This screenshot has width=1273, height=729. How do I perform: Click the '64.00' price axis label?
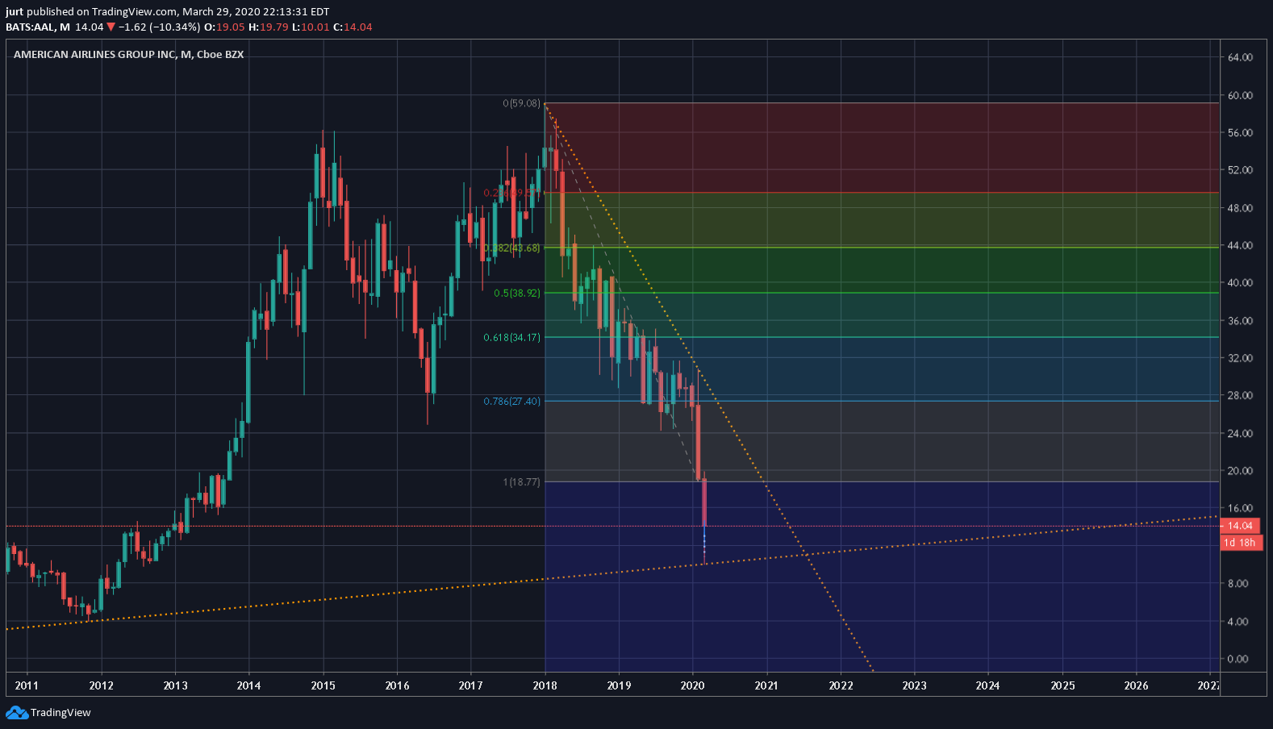[1240, 57]
